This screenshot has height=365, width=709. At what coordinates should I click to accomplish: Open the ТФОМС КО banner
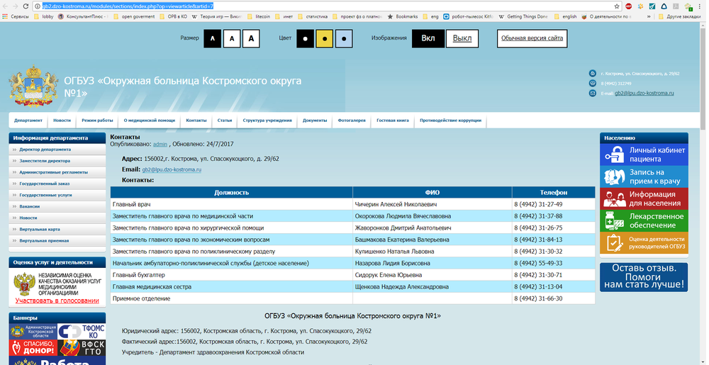tap(82, 332)
